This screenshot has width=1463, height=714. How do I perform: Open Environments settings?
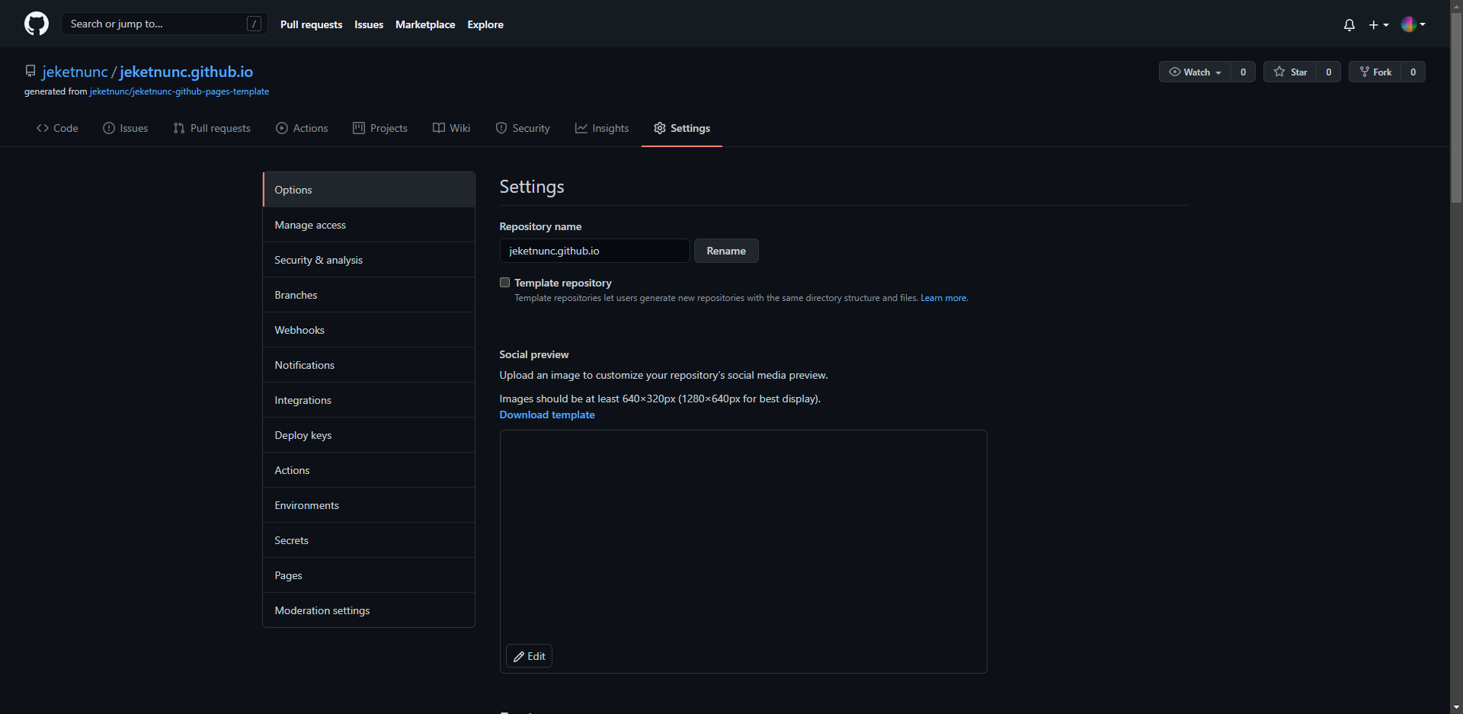369,505
